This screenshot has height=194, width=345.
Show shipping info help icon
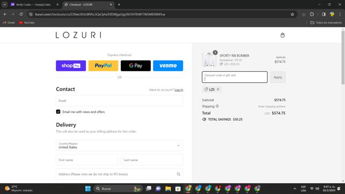coord(217,106)
